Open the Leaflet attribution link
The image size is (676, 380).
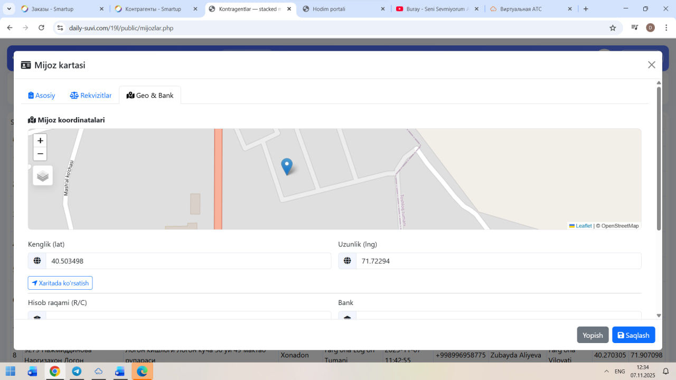point(583,226)
